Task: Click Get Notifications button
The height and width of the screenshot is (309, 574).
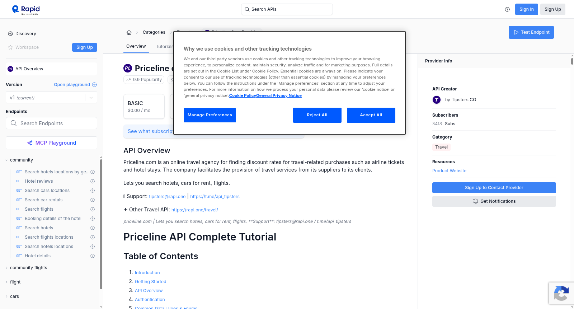Action: click(x=494, y=201)
